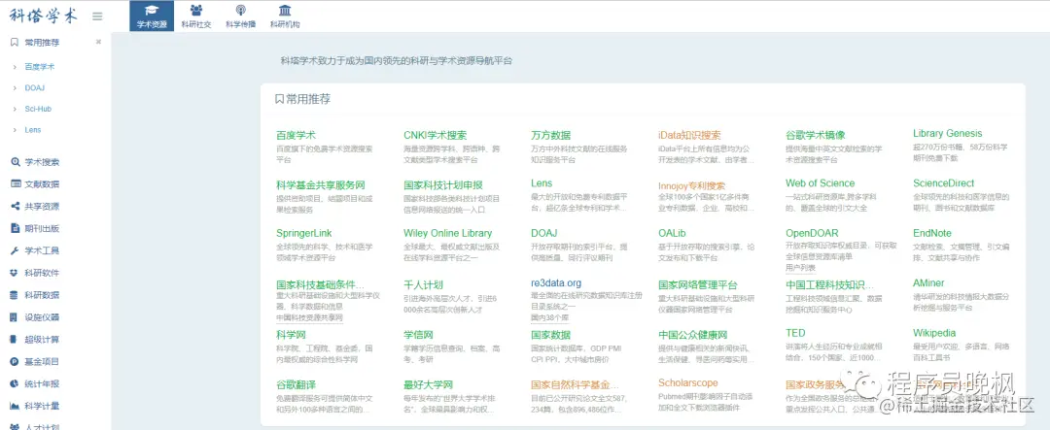Open the CNKI学术搜索 link
Image resolution: width=1050 pixels, height=430 pixels.
tap(436, 135)
